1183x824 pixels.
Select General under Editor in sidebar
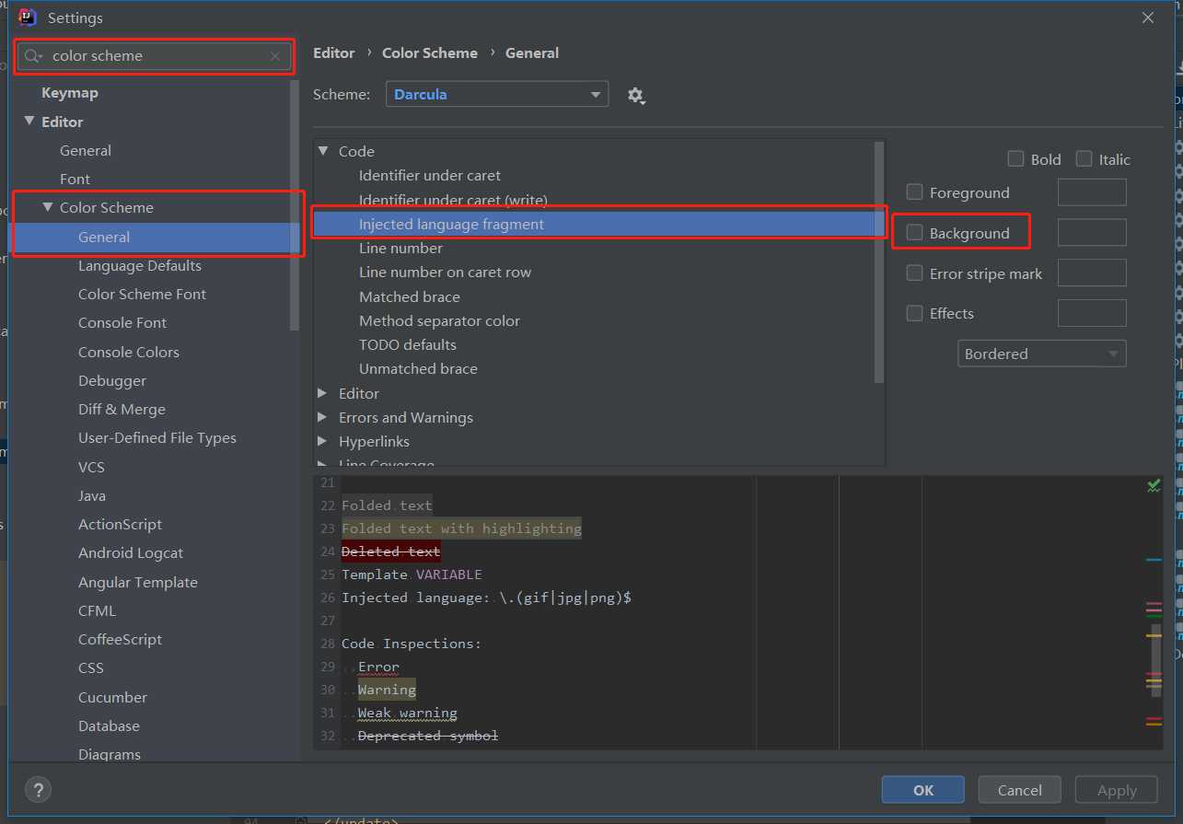point(86,150)
